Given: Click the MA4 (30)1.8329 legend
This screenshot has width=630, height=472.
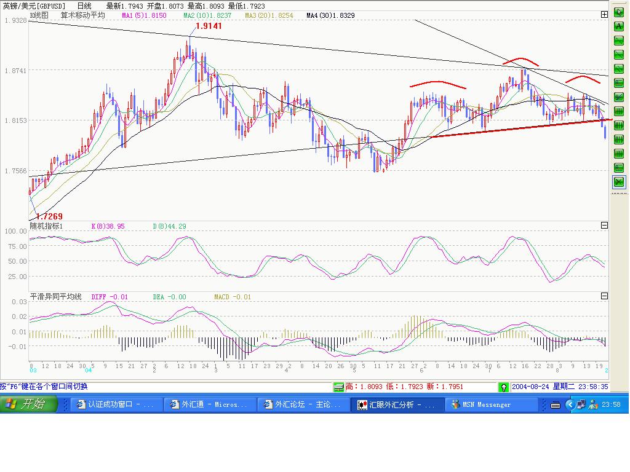Looking at the screenshot, I should pyautogui.click(x=330, y=15).
